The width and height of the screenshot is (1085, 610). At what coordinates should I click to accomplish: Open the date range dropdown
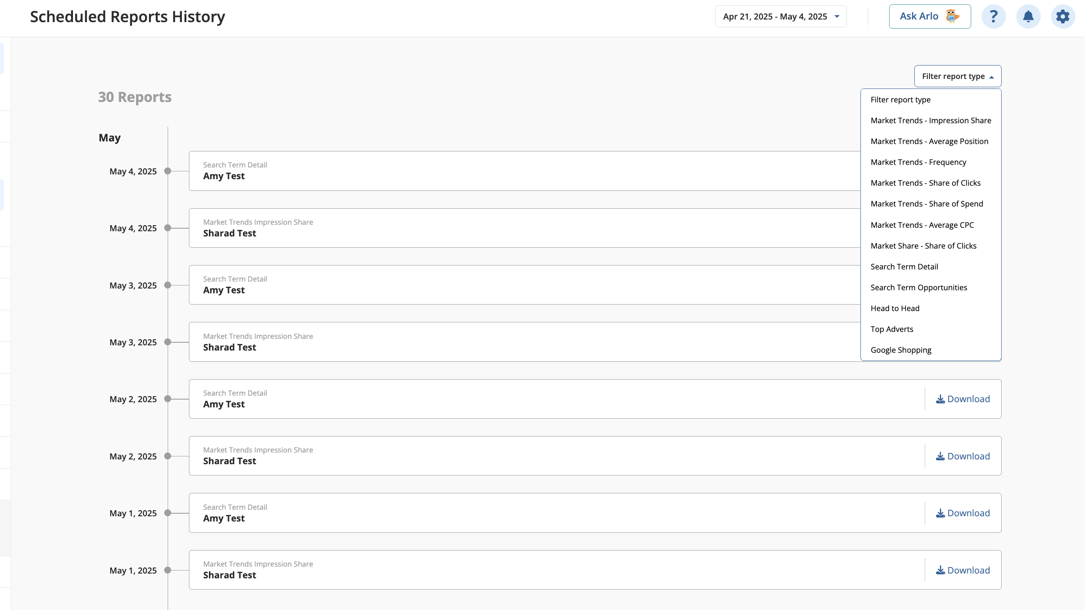pos(781,16)
